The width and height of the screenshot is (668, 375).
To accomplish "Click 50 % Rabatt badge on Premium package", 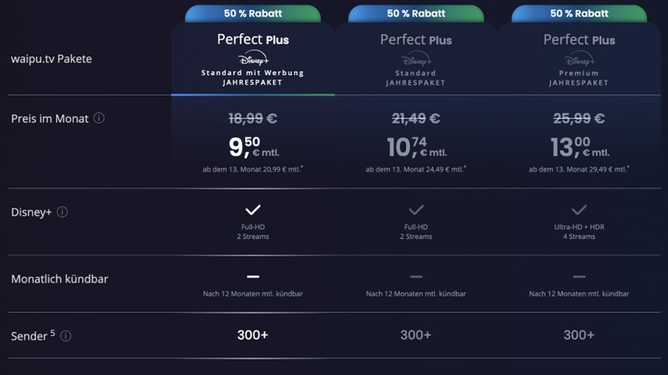I will tap(579, 13).
